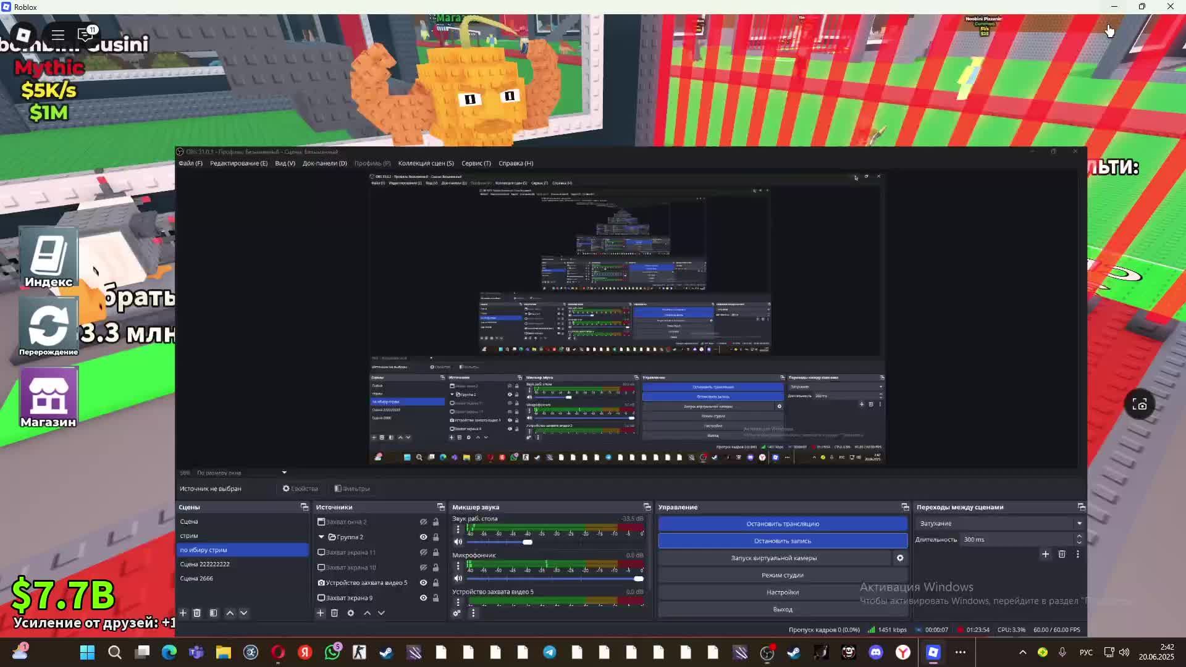
Task: Open the Сервис (T) menu
Action: click(476, 163)
